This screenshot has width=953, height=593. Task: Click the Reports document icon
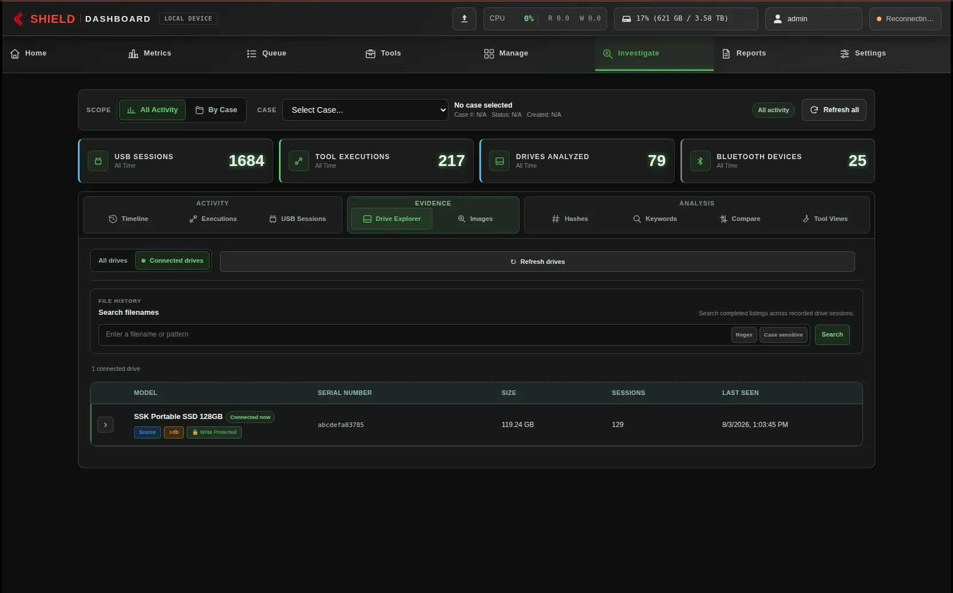pyautogui.click(x=726, y=53)
